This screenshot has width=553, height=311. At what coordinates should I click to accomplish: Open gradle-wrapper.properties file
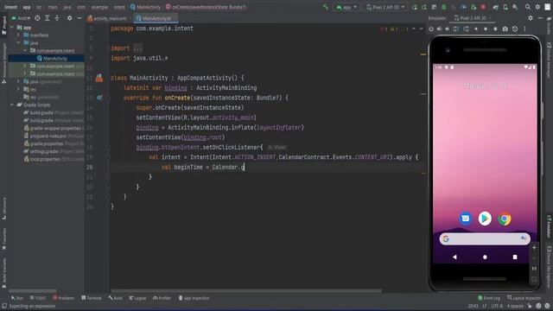coord(54,129)
